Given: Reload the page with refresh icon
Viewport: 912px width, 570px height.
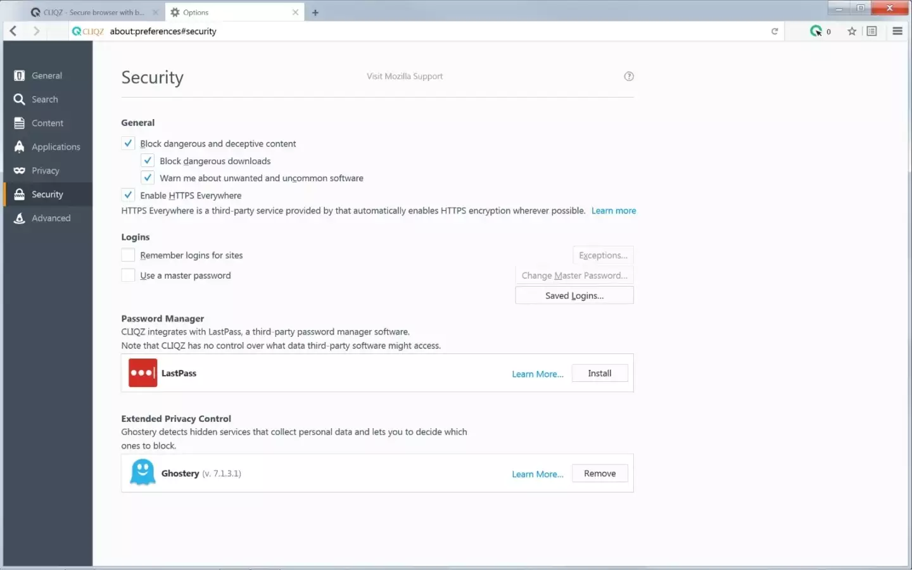Looking at the screenshot, I should coord(774,31).
